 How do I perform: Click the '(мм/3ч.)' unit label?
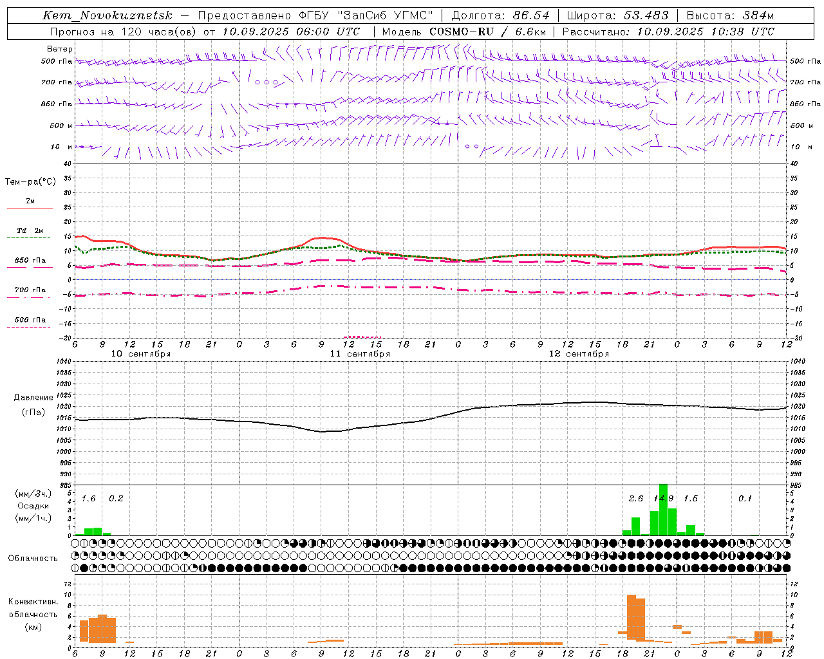33,494
